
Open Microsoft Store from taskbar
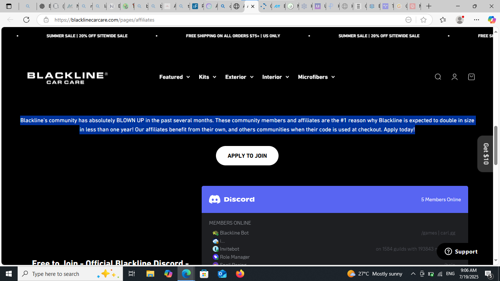[x=204, y=274]
